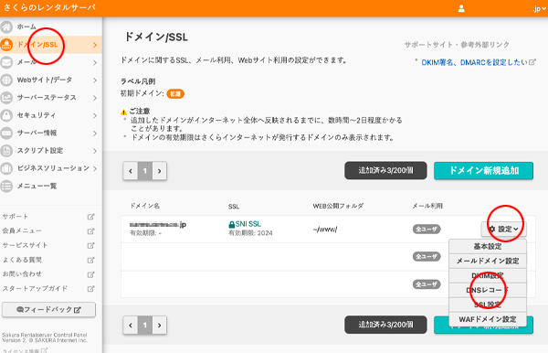Select ドメイン/SSL in the sidebar
Screen dimensions: 548x353
(51, 45)
